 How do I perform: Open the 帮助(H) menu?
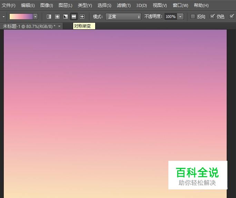201,6
